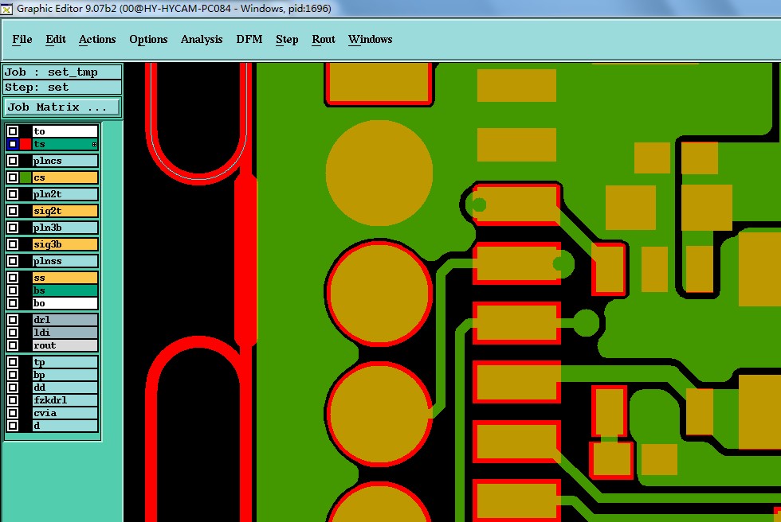Open the Edit menu
The width and height of the screenshot is (781, 522).
56,39
